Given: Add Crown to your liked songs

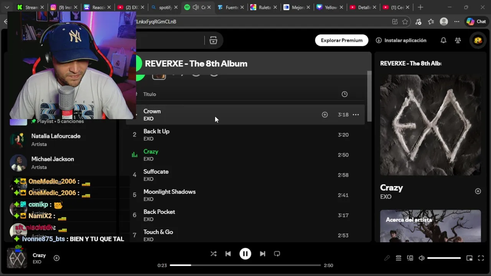Looking at the screenshot, I should coord(325,115).
